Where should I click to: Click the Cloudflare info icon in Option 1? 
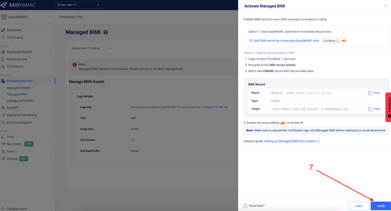coord(338,41)
